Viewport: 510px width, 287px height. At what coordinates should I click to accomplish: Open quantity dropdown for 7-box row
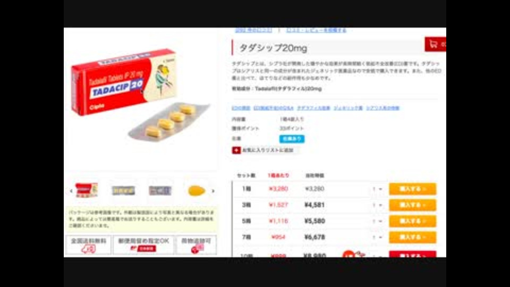(x=377, y=237)
